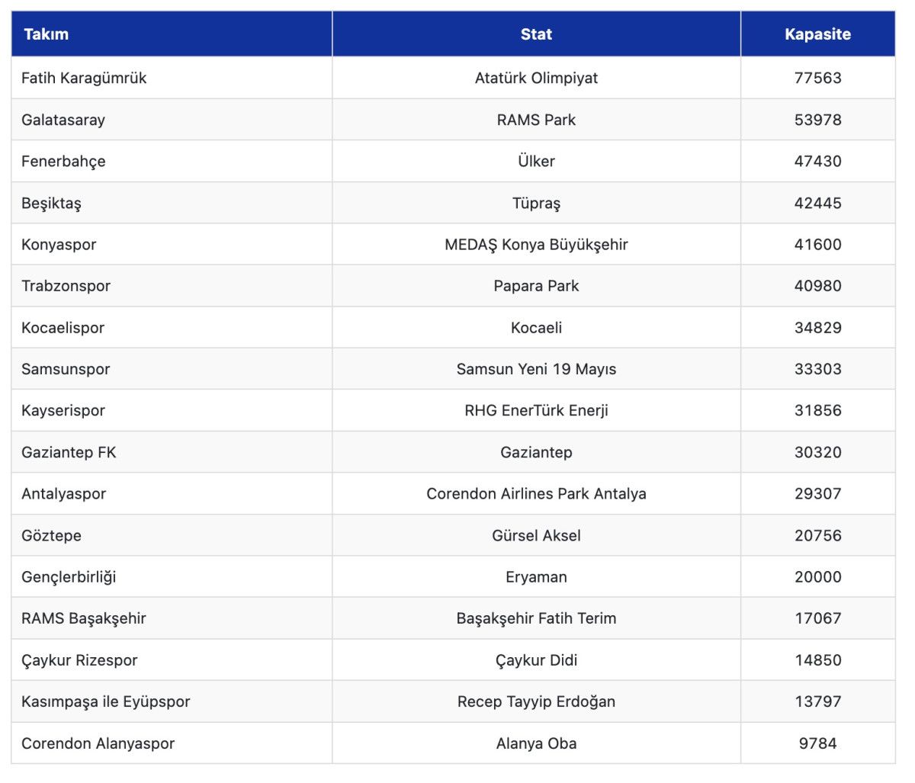Click the Atatürk Olimpiyat stadium cell

536,78
